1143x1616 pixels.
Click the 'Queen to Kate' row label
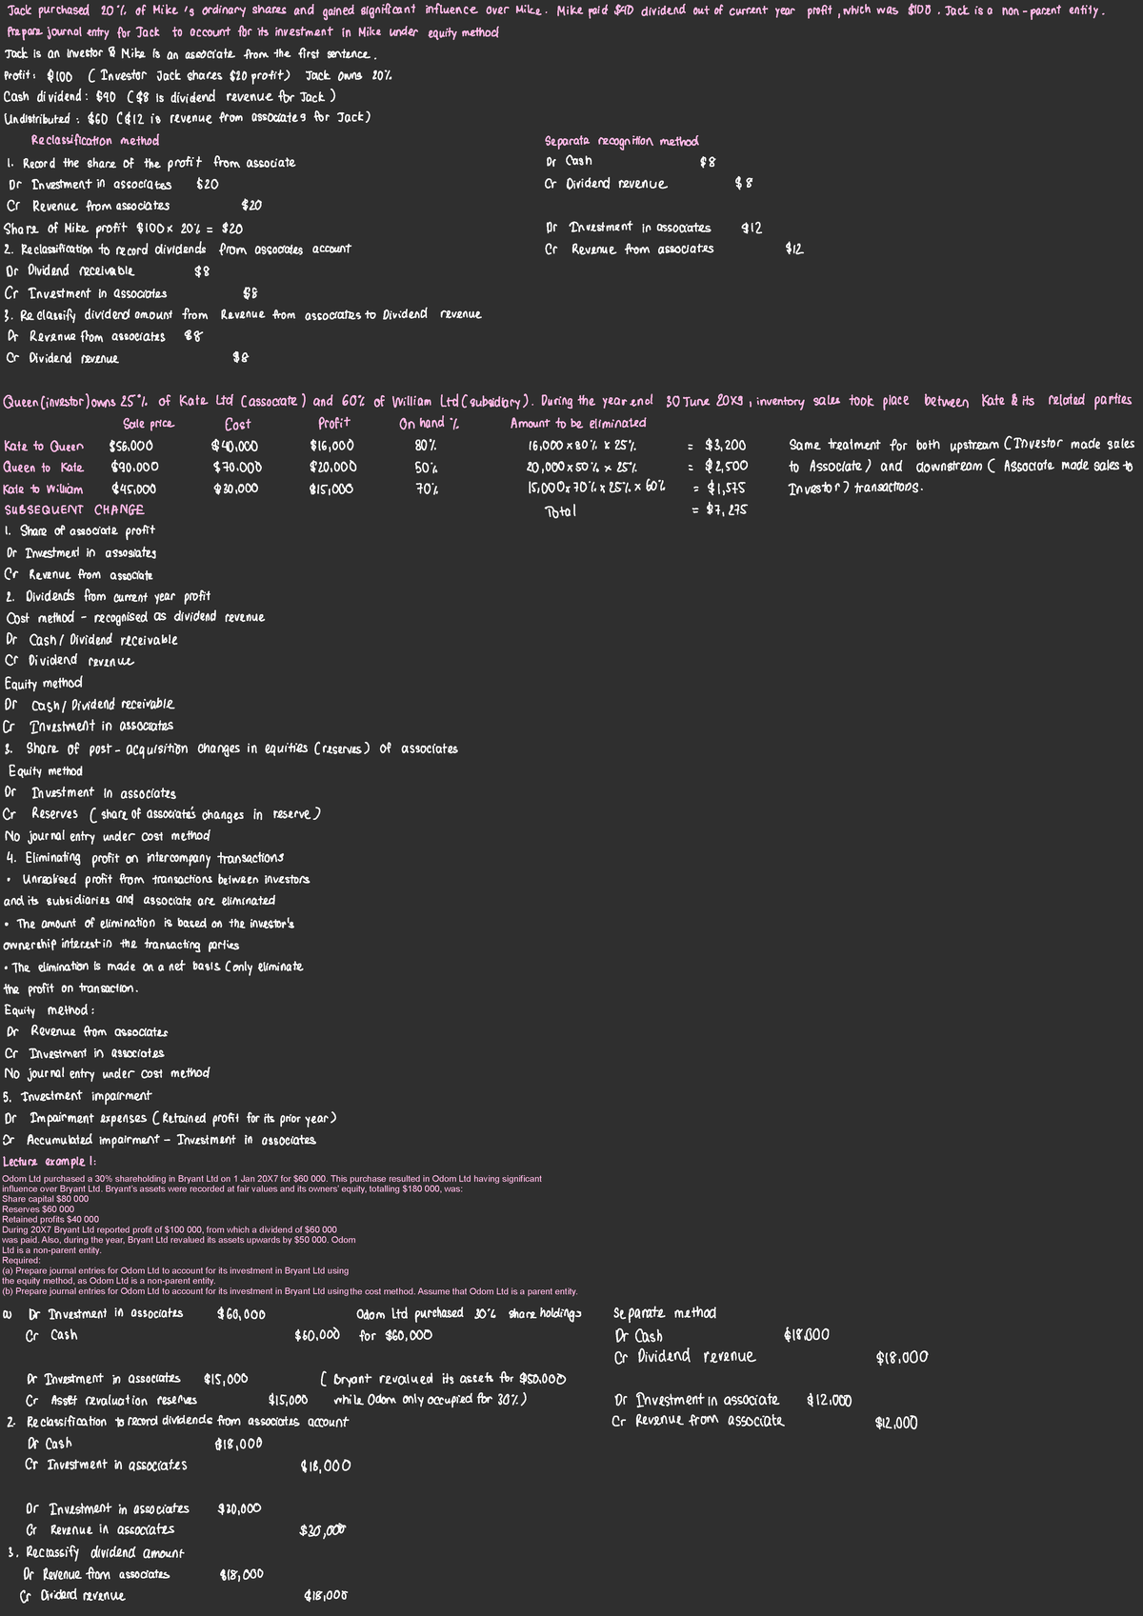[x=44, y=468]
